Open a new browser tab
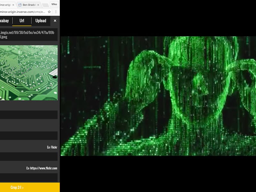Viewport: 256px width, 192px height. [45, 5]
